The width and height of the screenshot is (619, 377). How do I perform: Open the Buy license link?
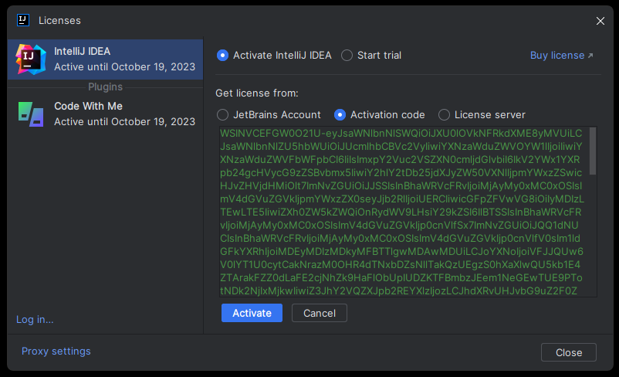point(561,56)
